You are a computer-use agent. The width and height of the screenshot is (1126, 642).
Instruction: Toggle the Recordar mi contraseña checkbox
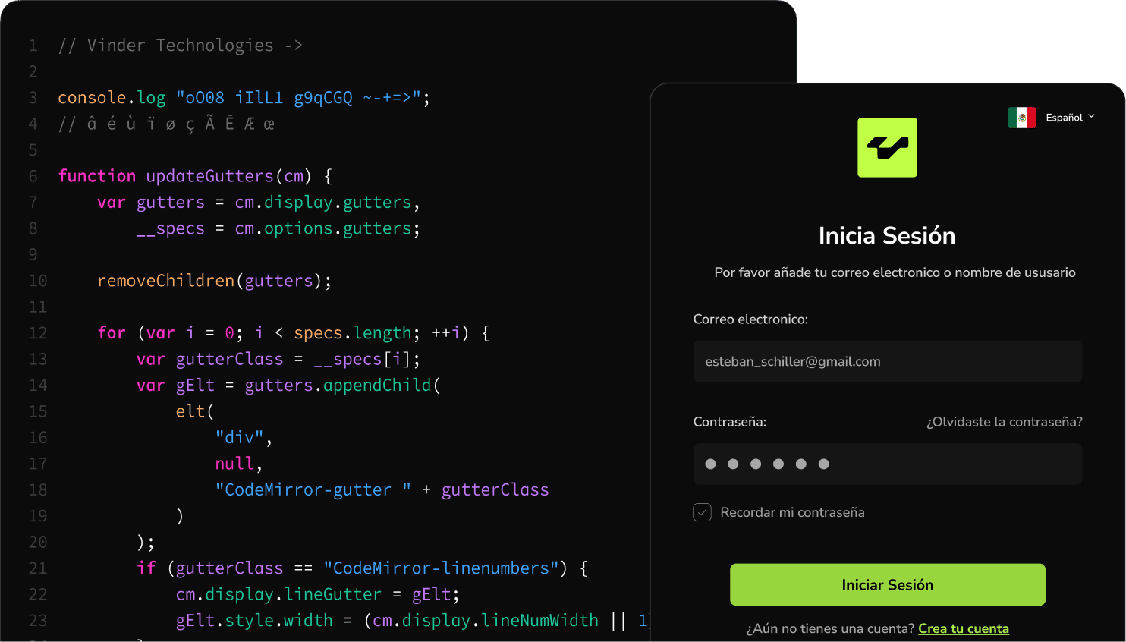pyautogui.click(x=702, y=512)
